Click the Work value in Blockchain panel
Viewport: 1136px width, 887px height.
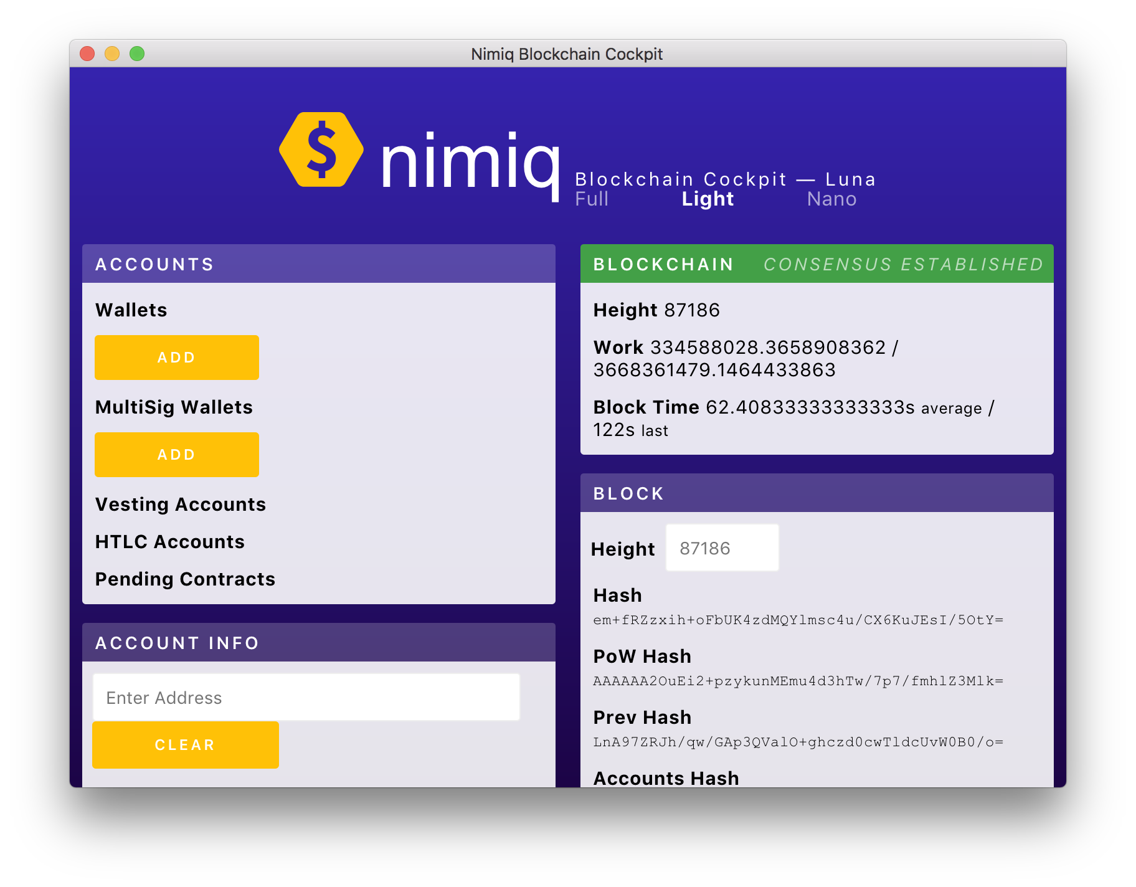point(746,359)
